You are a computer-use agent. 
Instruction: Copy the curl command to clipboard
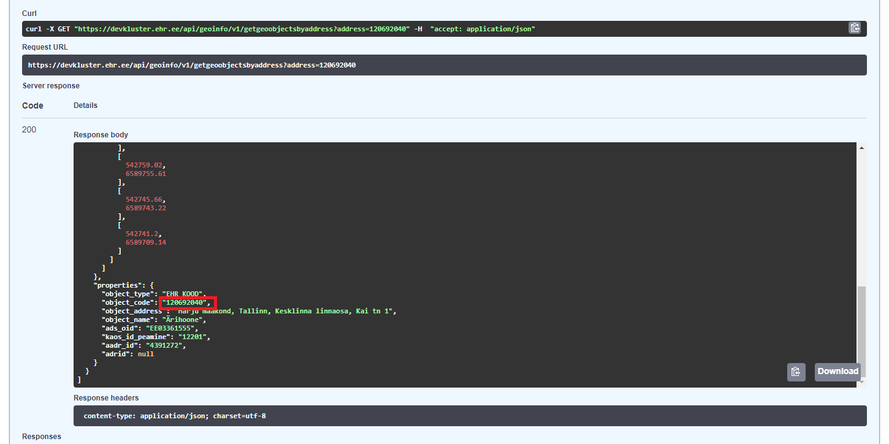pyautogui.click(x=855, y=28)
